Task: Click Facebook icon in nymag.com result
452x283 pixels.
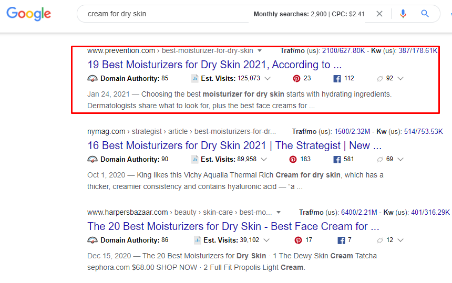Action: (337, 160)
